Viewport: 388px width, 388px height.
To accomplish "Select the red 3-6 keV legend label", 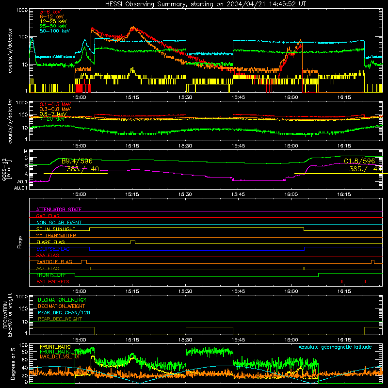I will [x=50, y=12].
